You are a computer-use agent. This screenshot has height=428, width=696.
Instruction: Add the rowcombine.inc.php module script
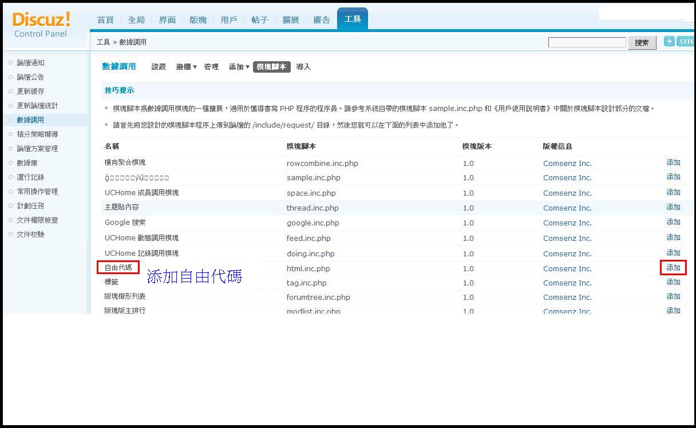[x=673, y=163]
